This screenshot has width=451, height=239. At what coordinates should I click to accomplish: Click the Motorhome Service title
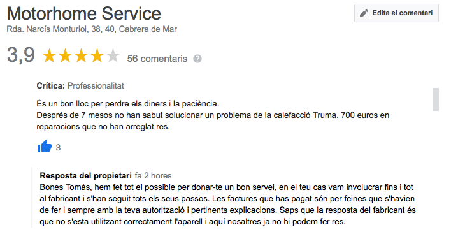coord(84,13)
